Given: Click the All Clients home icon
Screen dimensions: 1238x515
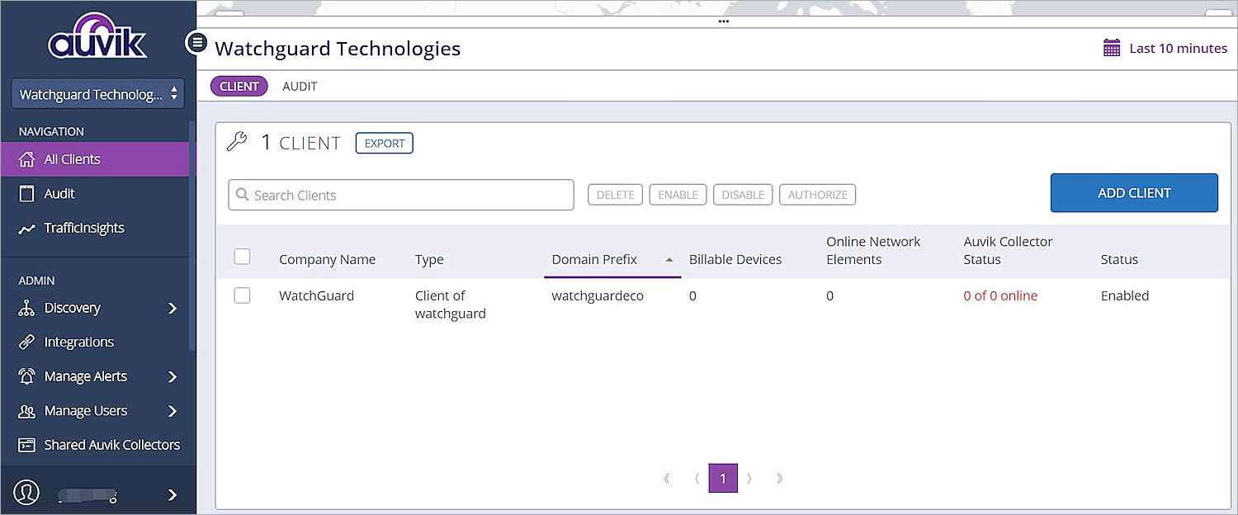Looking at the screenshot, I should click(x=26, y=159).
